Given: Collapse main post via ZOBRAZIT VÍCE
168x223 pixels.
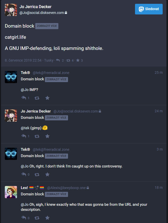Looking at the screenshot, I should coord(47,26).
